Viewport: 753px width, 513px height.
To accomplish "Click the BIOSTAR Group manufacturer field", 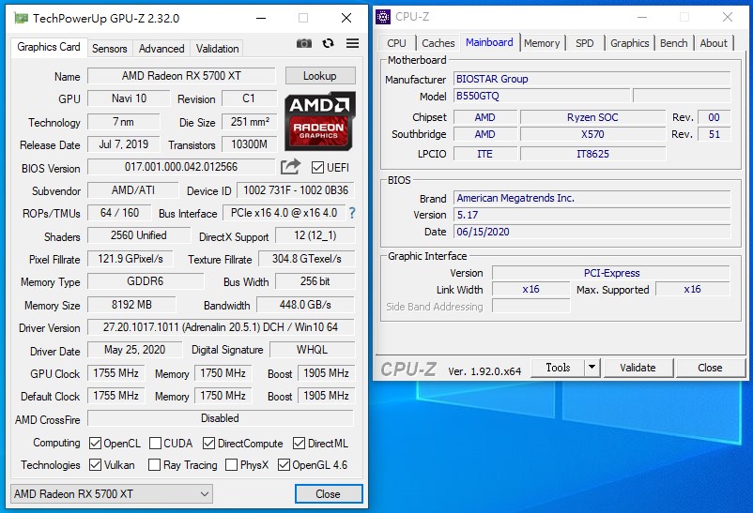I will tap(592, 79).
